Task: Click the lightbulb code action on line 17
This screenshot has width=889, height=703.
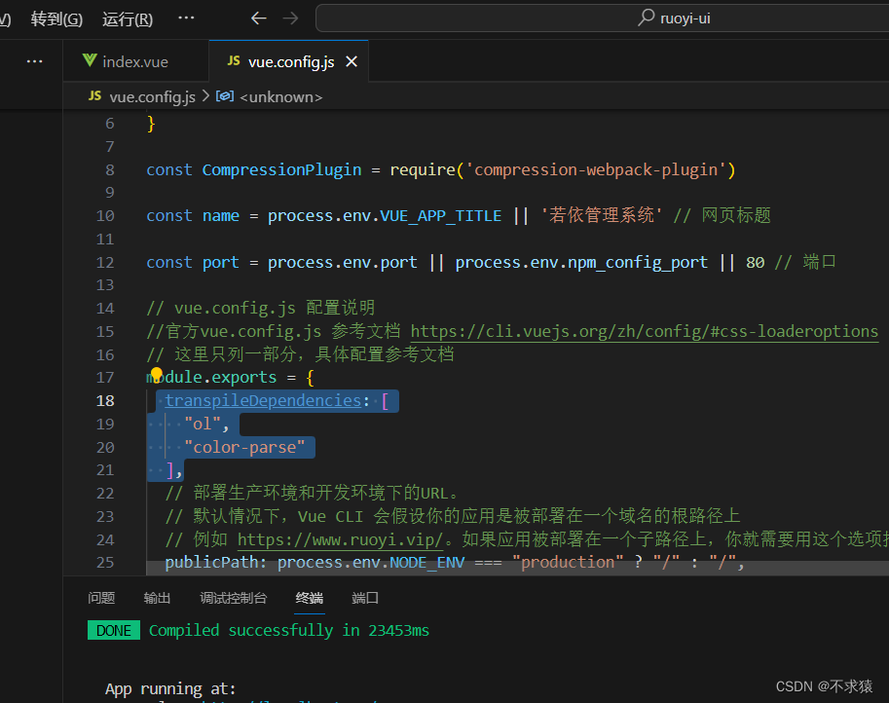Action: point(157,374)
